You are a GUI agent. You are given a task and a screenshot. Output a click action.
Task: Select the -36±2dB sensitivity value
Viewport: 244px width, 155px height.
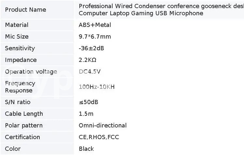coord(91,48)
